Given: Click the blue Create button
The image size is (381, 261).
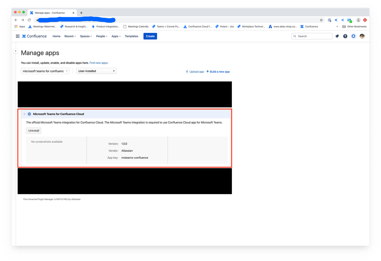Looking at the screenshot, I should tap(150, 36).
